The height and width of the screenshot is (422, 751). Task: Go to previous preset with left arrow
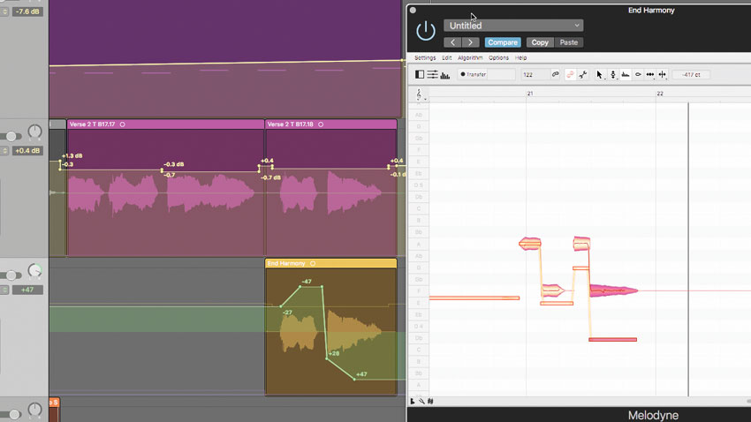[452, 42]
